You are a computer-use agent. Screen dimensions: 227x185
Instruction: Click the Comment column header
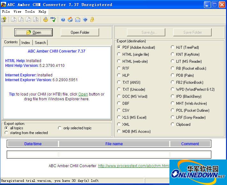190,144
